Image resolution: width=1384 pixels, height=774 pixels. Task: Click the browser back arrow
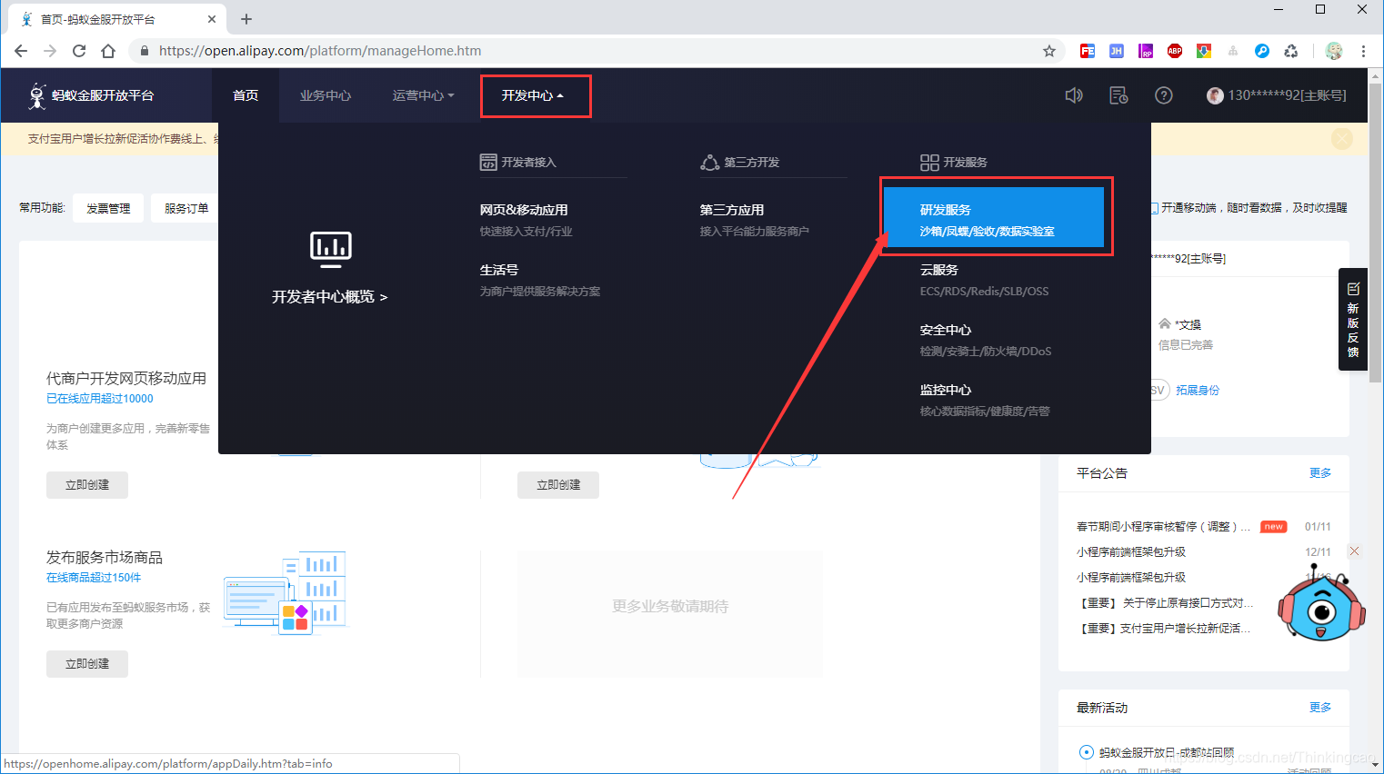point(21,51)
